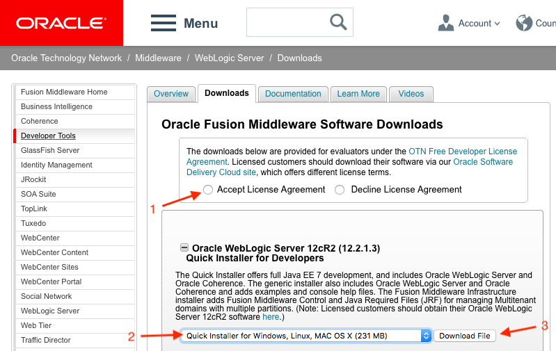The image size is (556, 351).
Task: Open Business Intelligence in sidebar
Action: click(75, 106)
